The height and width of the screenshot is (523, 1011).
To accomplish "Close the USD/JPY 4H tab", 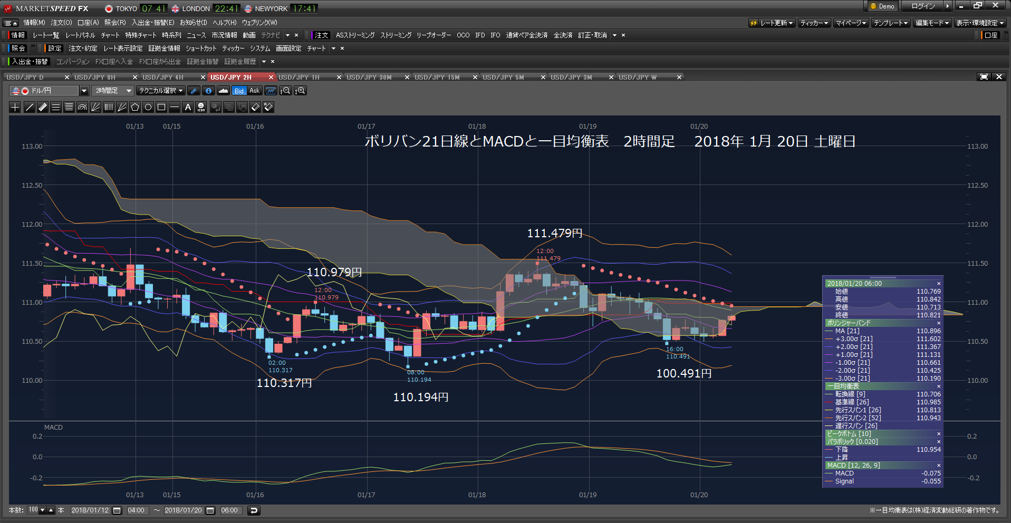I will point(203,78).
